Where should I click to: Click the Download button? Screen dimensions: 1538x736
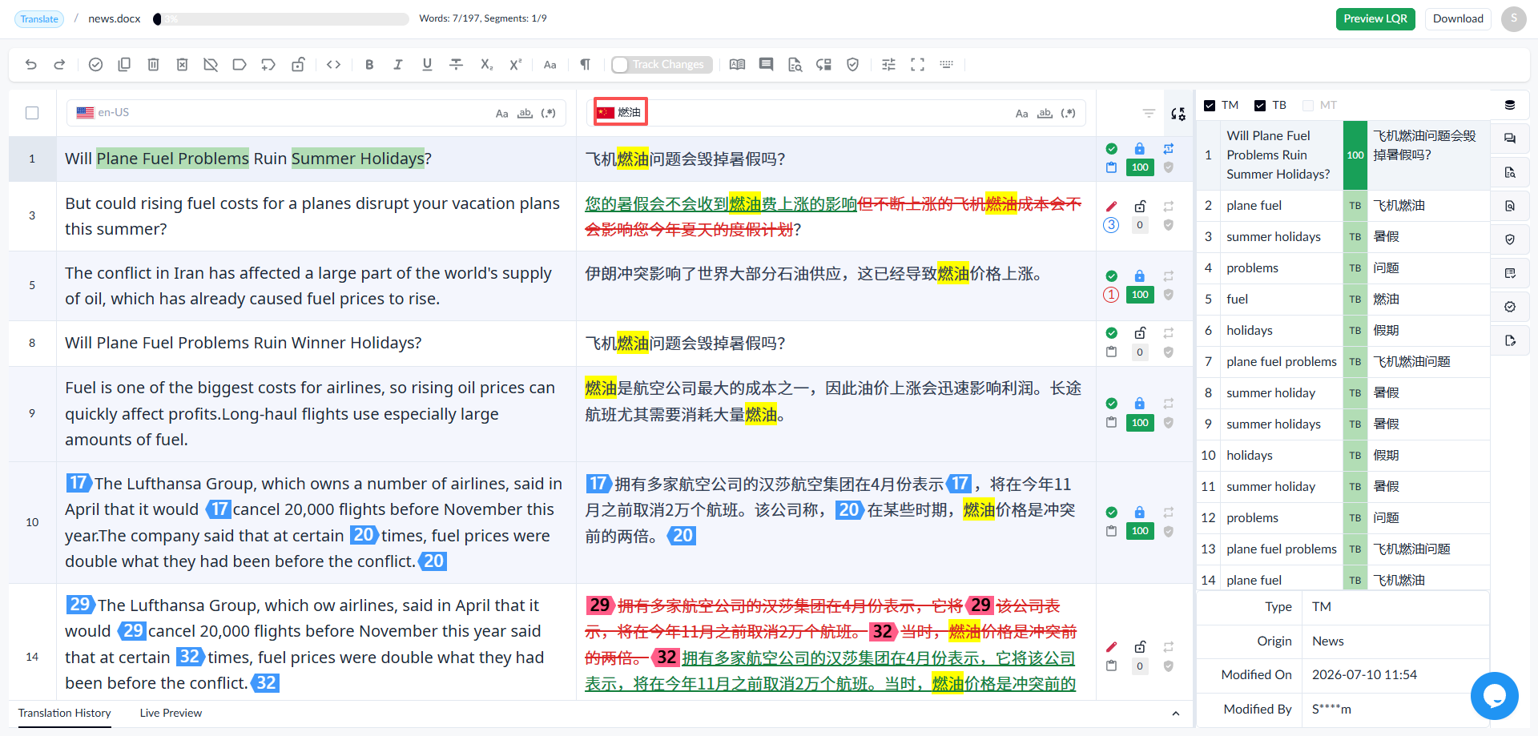coord(1458,18)
